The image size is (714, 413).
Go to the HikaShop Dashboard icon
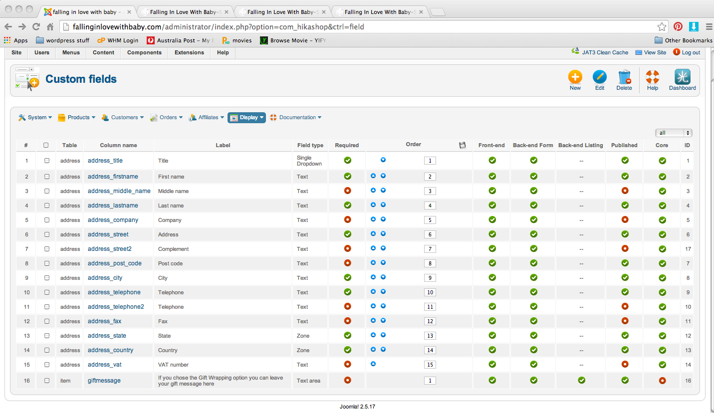point(682,77)
